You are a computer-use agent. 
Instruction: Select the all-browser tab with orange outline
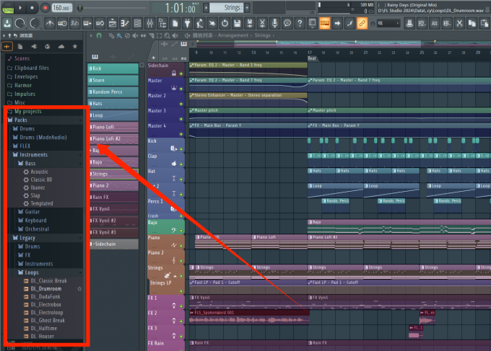(x=7, y=47)
